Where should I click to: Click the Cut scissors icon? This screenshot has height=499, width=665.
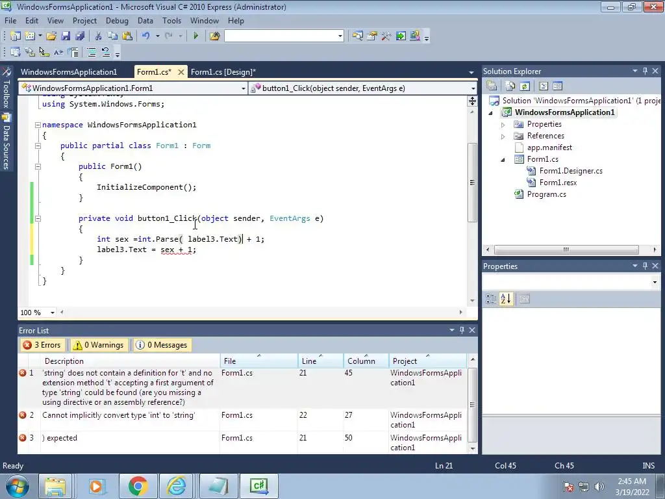click(98, 36)
